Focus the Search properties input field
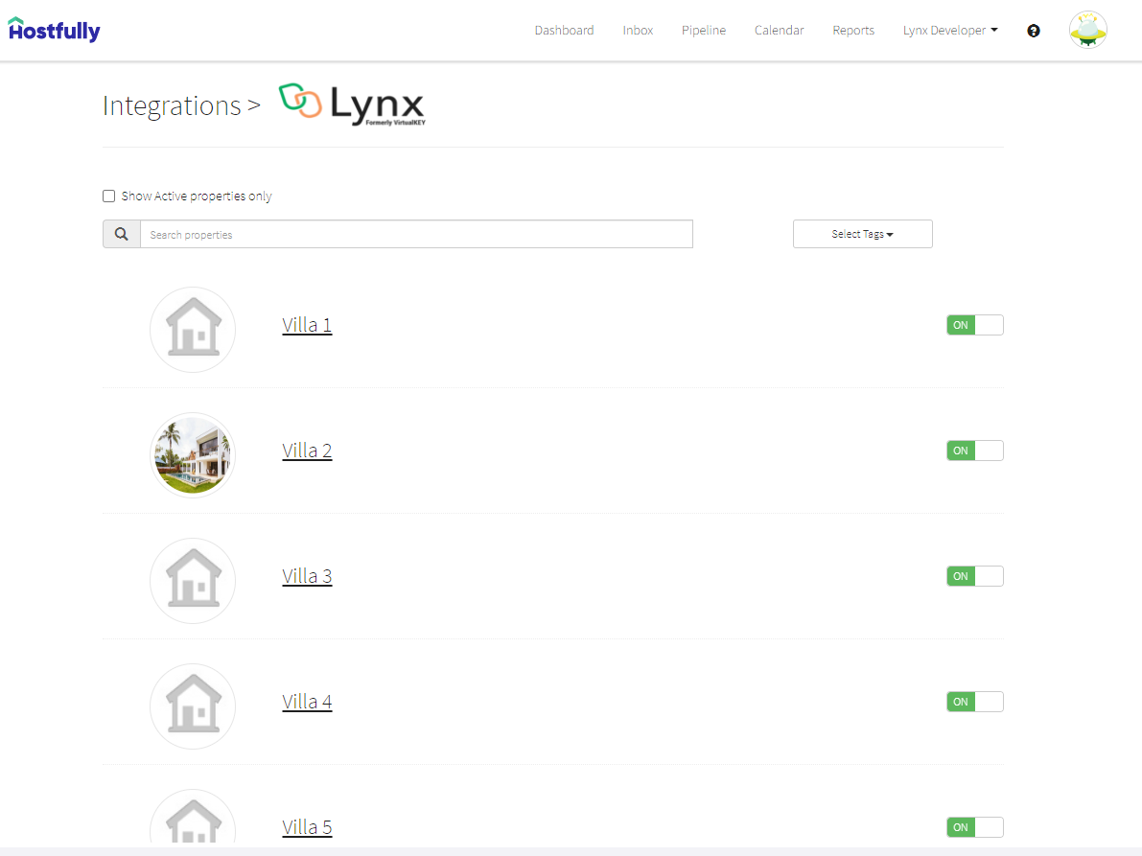Screen dimensions: 1142x856 [x=416, y=234]
